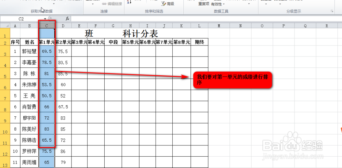Expand the Name Box dropdown arrow
The width and height of the screenshot is (342, 168).
click(45, 19)
